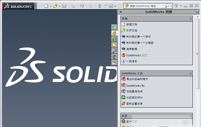Click the SolidWorks logo menu
The image size is (201, 127).
[18, 6]
